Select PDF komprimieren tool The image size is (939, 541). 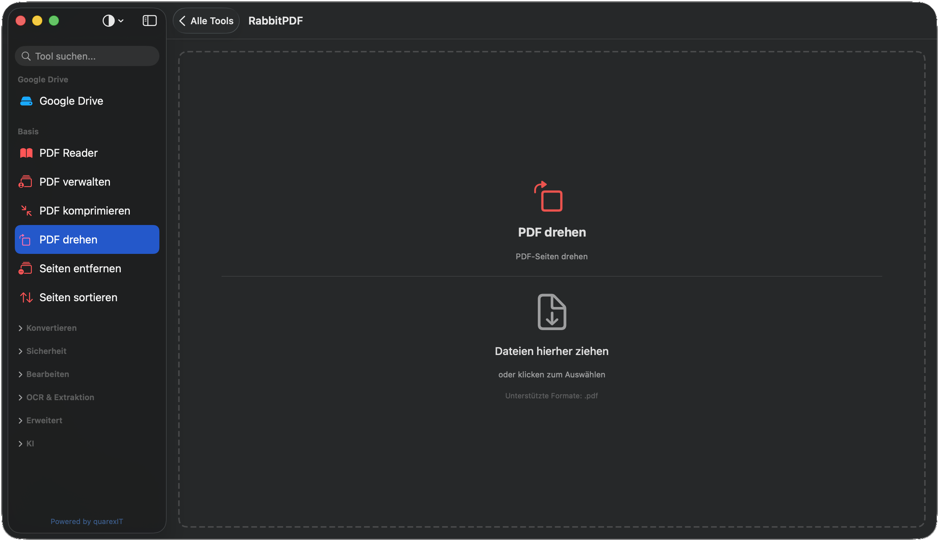(x=87, y=211)
